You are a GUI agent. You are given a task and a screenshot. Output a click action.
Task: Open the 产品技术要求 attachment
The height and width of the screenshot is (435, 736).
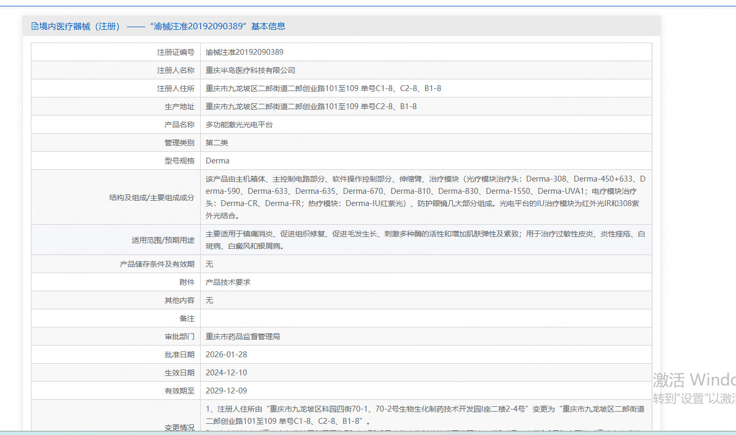[x=228, y=282]
